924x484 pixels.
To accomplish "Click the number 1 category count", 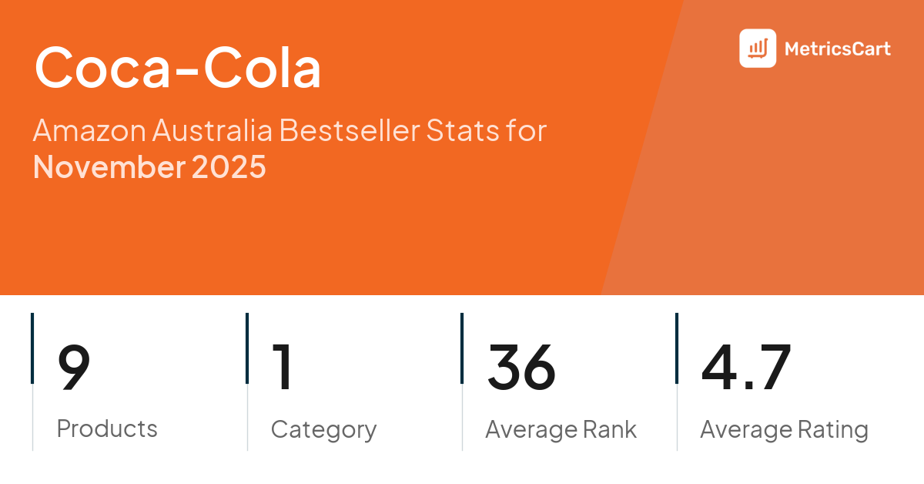I will (283, 368).
